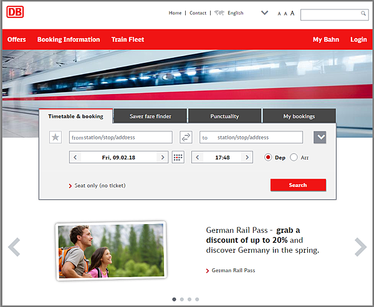Show previous carousel slide arrow

point(14,247)
